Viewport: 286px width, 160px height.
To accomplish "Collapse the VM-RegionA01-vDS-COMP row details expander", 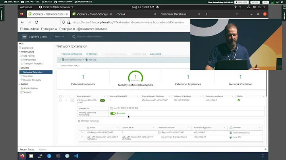I will 72,100.
